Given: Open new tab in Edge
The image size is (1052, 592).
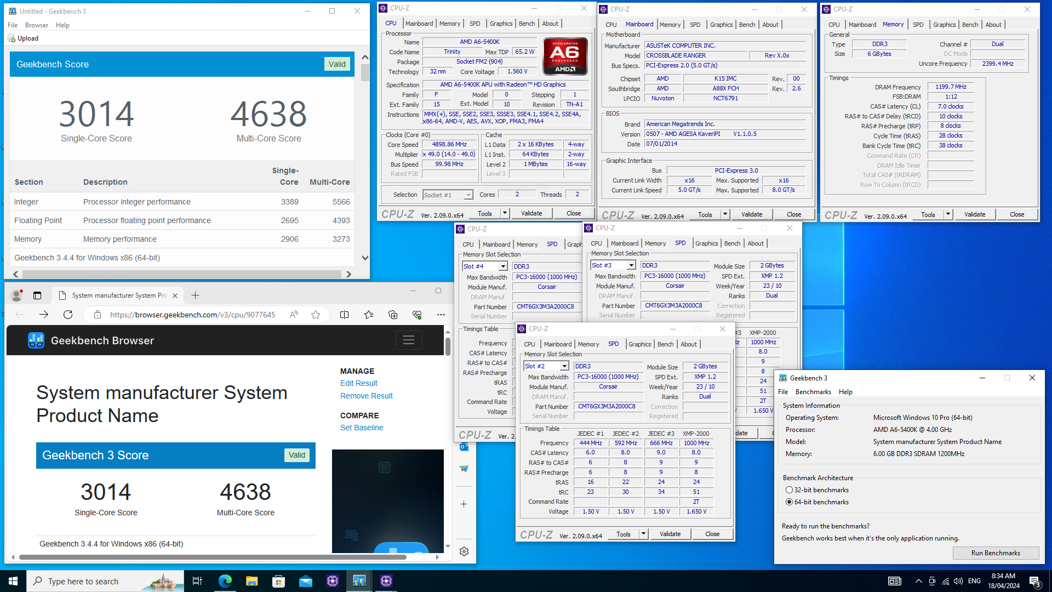Looking at the screenshot, I should pos(195,295).
